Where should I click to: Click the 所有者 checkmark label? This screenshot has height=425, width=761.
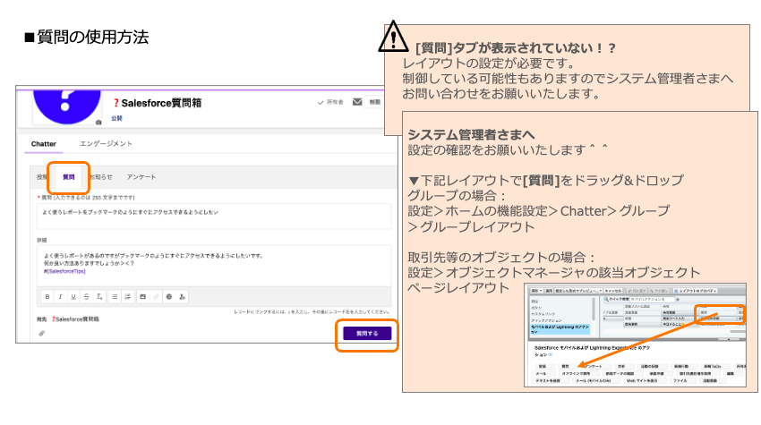(x=330, y=102)
